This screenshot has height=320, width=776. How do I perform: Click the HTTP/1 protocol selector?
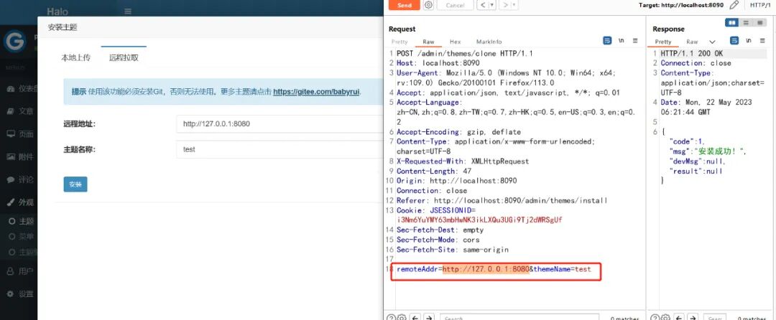760,5
